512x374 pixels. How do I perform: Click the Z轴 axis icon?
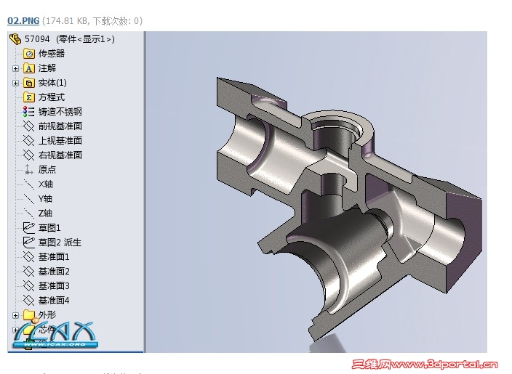click(29, 214)
